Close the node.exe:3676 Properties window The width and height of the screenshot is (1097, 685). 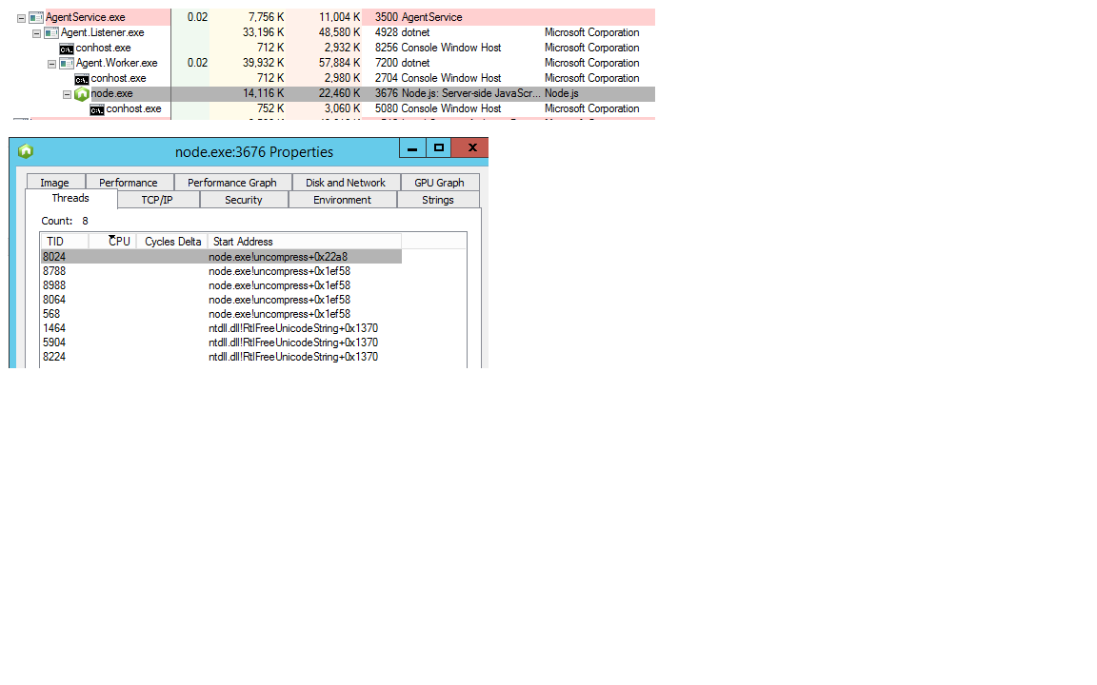click(x=470, y=147)
